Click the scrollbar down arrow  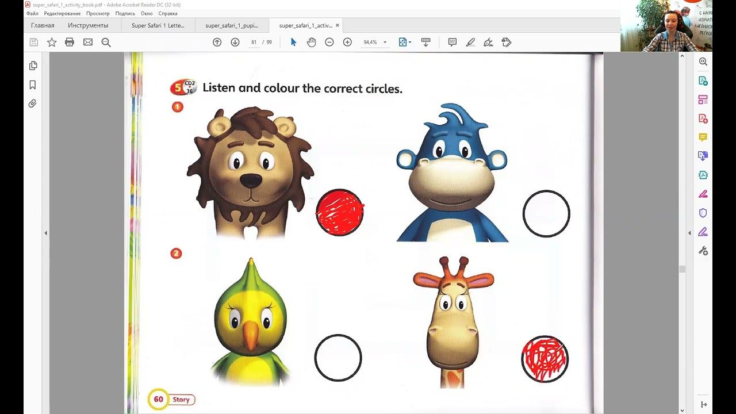[x=683, y=410]
